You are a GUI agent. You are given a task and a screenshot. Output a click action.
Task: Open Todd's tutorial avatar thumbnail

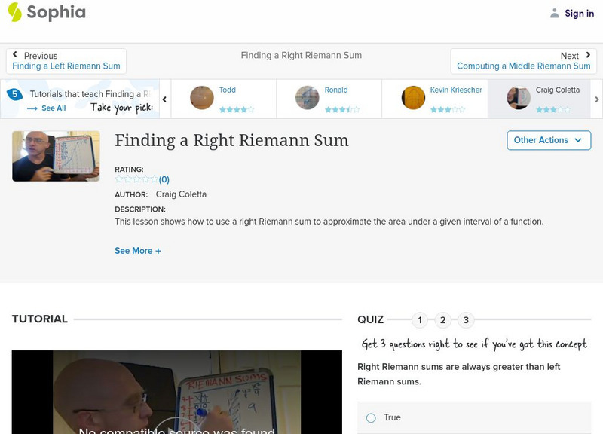tap(202, 98)
